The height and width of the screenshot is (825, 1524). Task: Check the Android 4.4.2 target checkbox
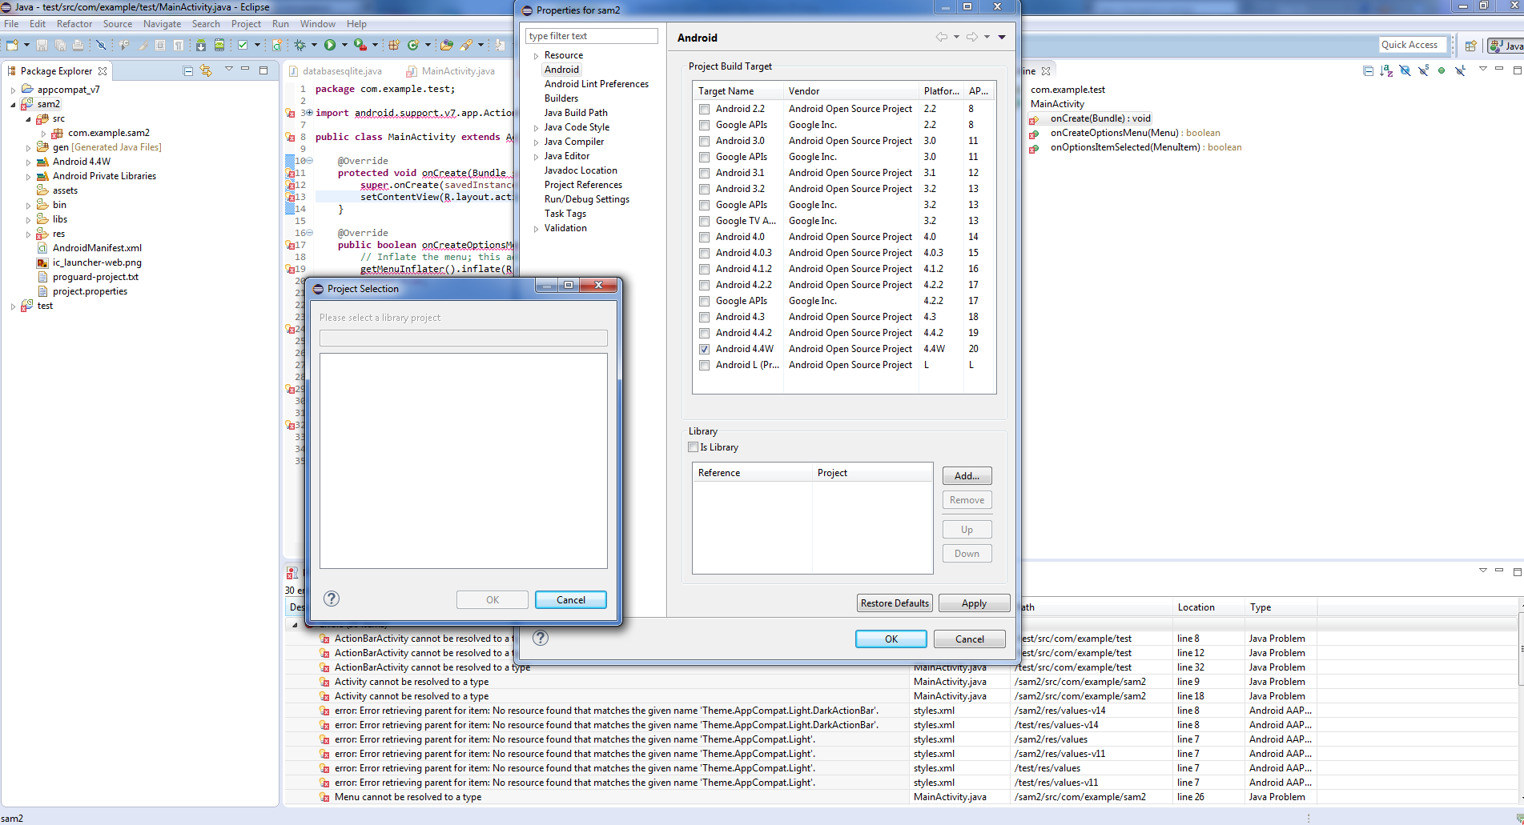(704, 333)
